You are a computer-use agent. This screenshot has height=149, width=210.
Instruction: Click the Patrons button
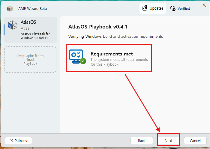pyautogui.click(x=19, y=141)
